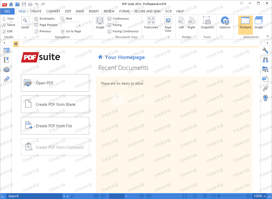
Task: Open the binoculars search panel icon
Action: 265,60
